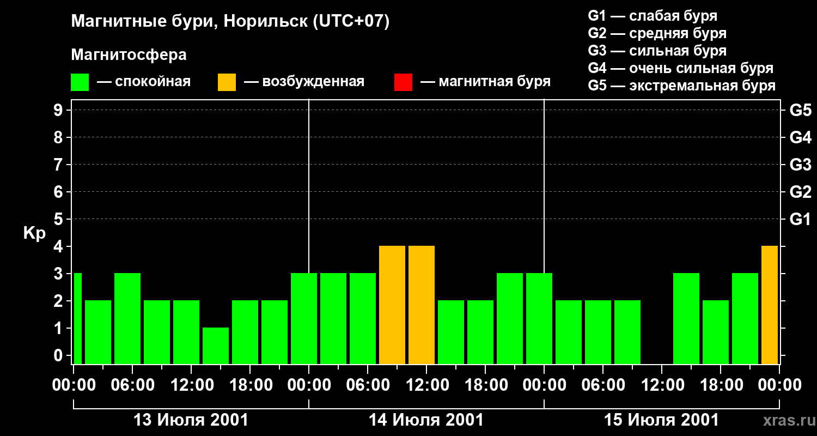Image resolution: width=817 pixels, height=436 pixels.
Task: Click the orange bar at the end of 15 July
Action: click(770, 305)
